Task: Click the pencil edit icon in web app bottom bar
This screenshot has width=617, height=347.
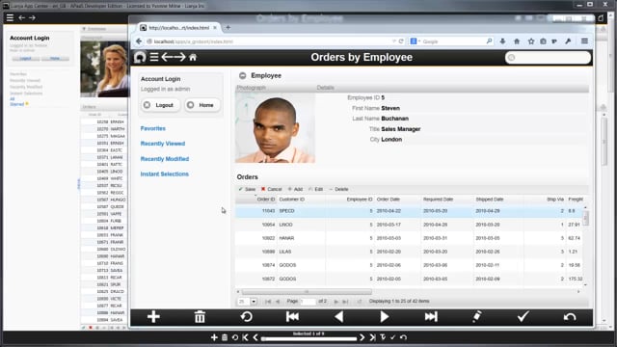Action: point(477,317)
